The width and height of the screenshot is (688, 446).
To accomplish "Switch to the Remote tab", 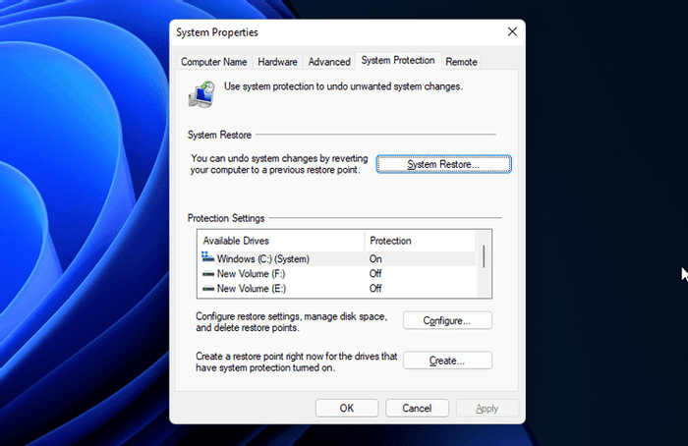I will pos(461,62).
